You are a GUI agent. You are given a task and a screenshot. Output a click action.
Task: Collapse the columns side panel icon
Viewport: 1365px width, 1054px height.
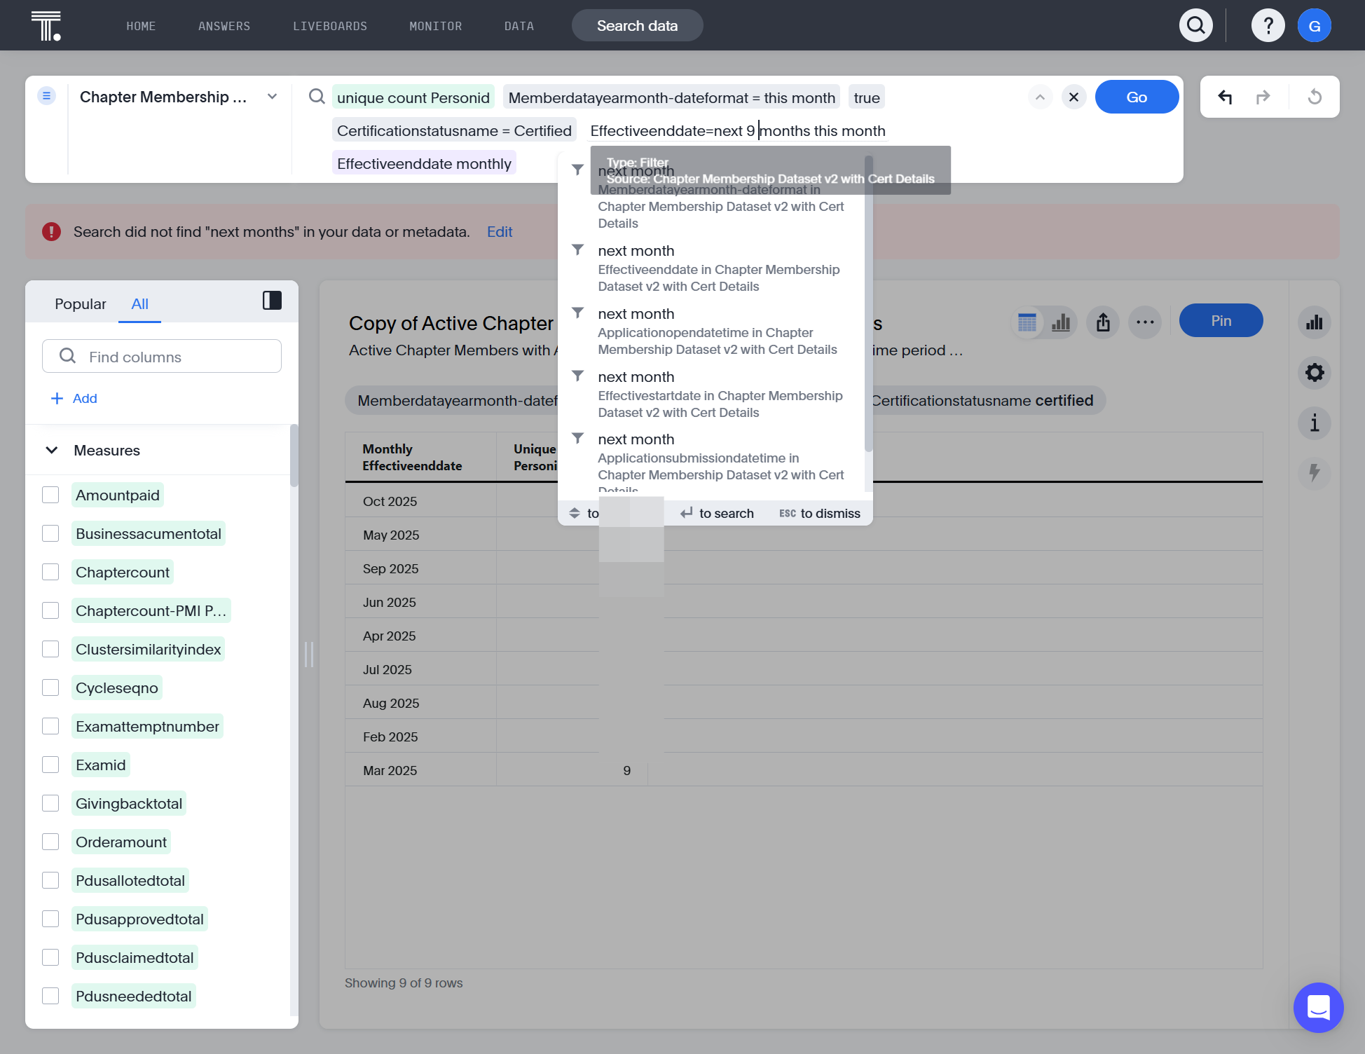[x=272, y=301]
